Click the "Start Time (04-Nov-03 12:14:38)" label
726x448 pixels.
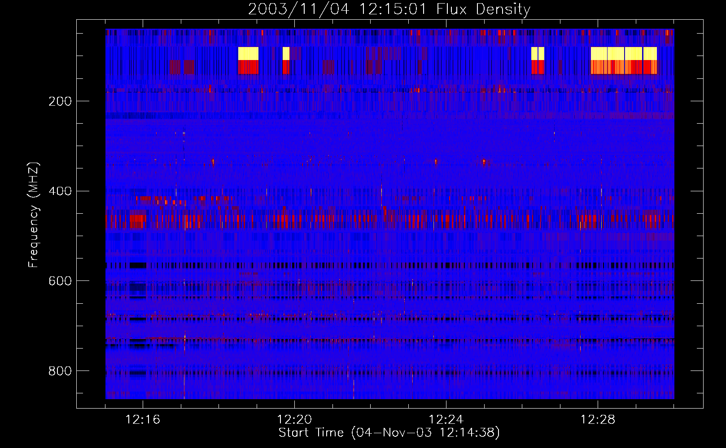[x=389, y=433]
